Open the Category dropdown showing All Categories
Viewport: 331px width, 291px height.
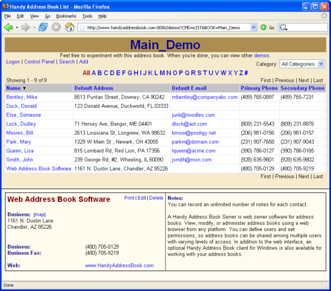click(x=302, y=64)
